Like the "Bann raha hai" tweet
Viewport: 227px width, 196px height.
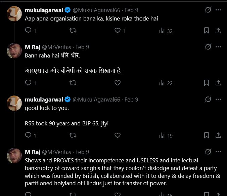click(x=118, y=83)
